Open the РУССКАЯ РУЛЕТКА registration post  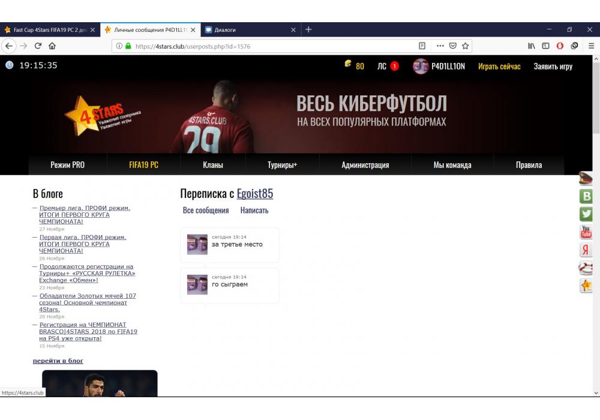87,273
